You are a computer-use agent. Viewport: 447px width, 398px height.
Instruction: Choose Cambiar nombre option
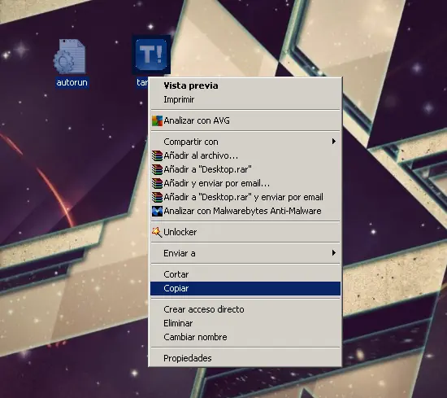pos(245,337)
